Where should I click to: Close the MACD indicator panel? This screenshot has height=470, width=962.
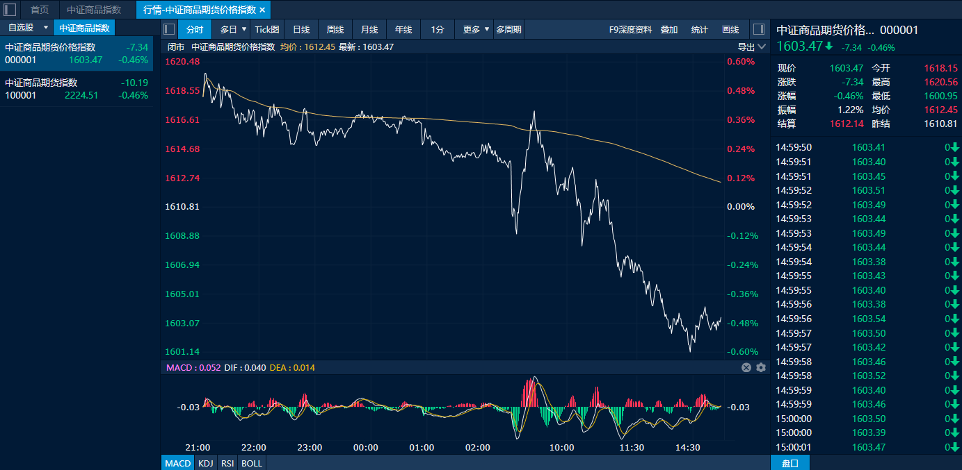[746, 367]
